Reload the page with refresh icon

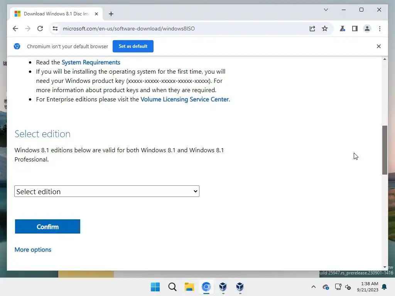click(x=40, y=29)
